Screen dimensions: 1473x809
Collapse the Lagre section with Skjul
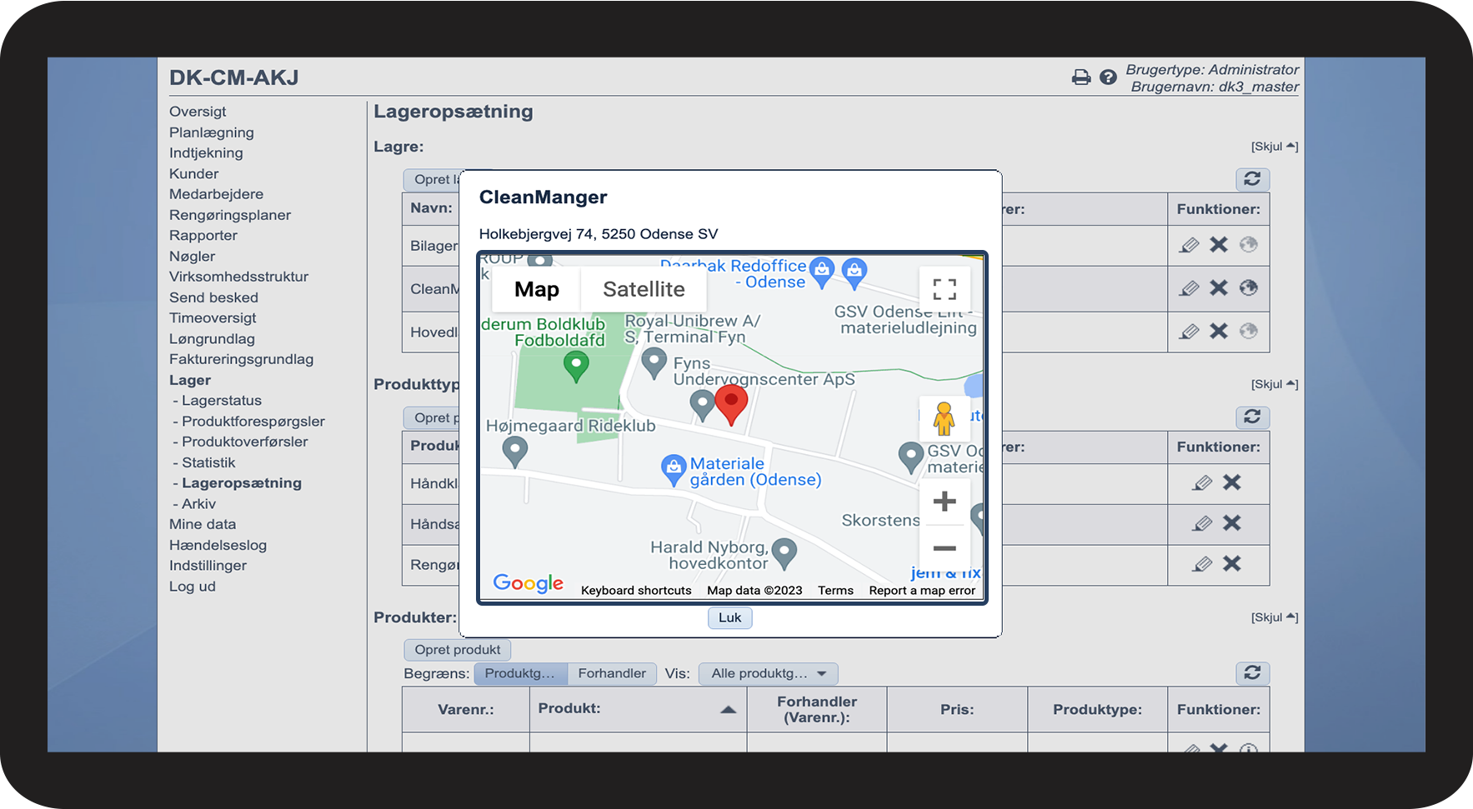click(x=1274, y=147)
